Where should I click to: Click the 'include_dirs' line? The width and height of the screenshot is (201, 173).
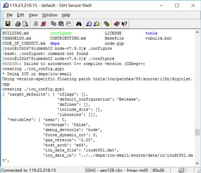tap(80, 109)
